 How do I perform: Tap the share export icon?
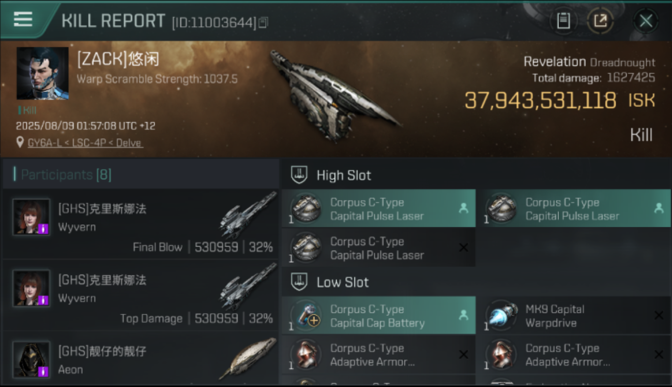pyautogui.click(x=600, y=21)
